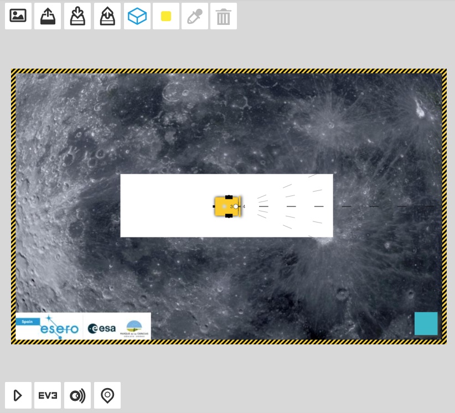Click the ESERO Spain logo
Viewport: 455px width, 413px height.
pos(49,327)
